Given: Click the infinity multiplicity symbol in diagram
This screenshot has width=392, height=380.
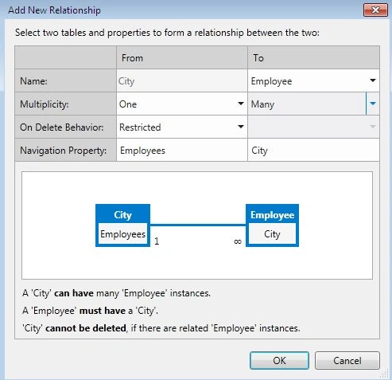Looking at the screenshot, I should 238,241.
